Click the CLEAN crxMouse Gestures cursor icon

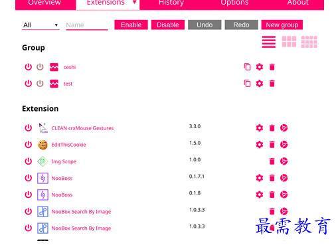point(43,128)
